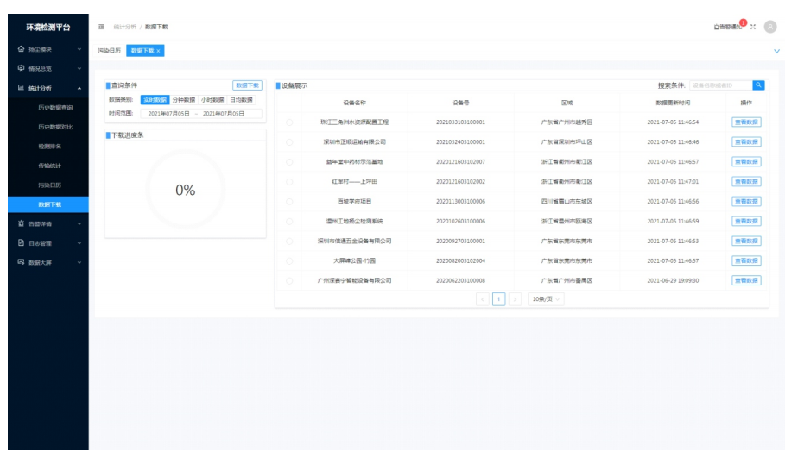Close the 数据下载 tab with x
The height and width of the screenshot is (458, 798).
pyautogui.click(x=158, y=51)
